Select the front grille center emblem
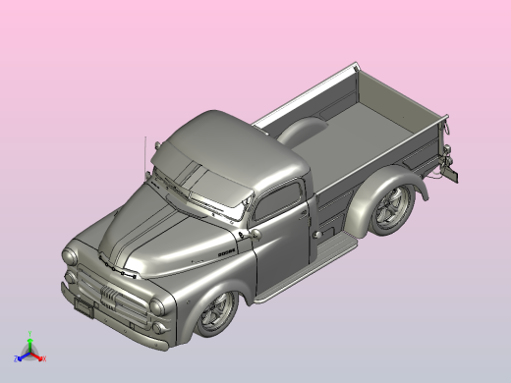 [108, 298]
